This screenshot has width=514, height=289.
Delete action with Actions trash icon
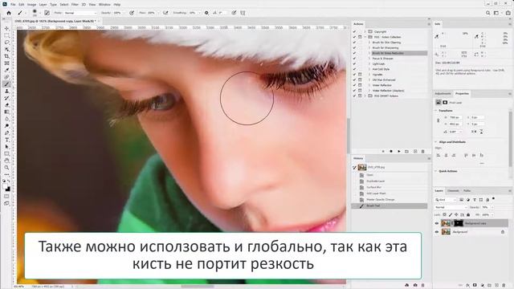click(x=423, y=152)
